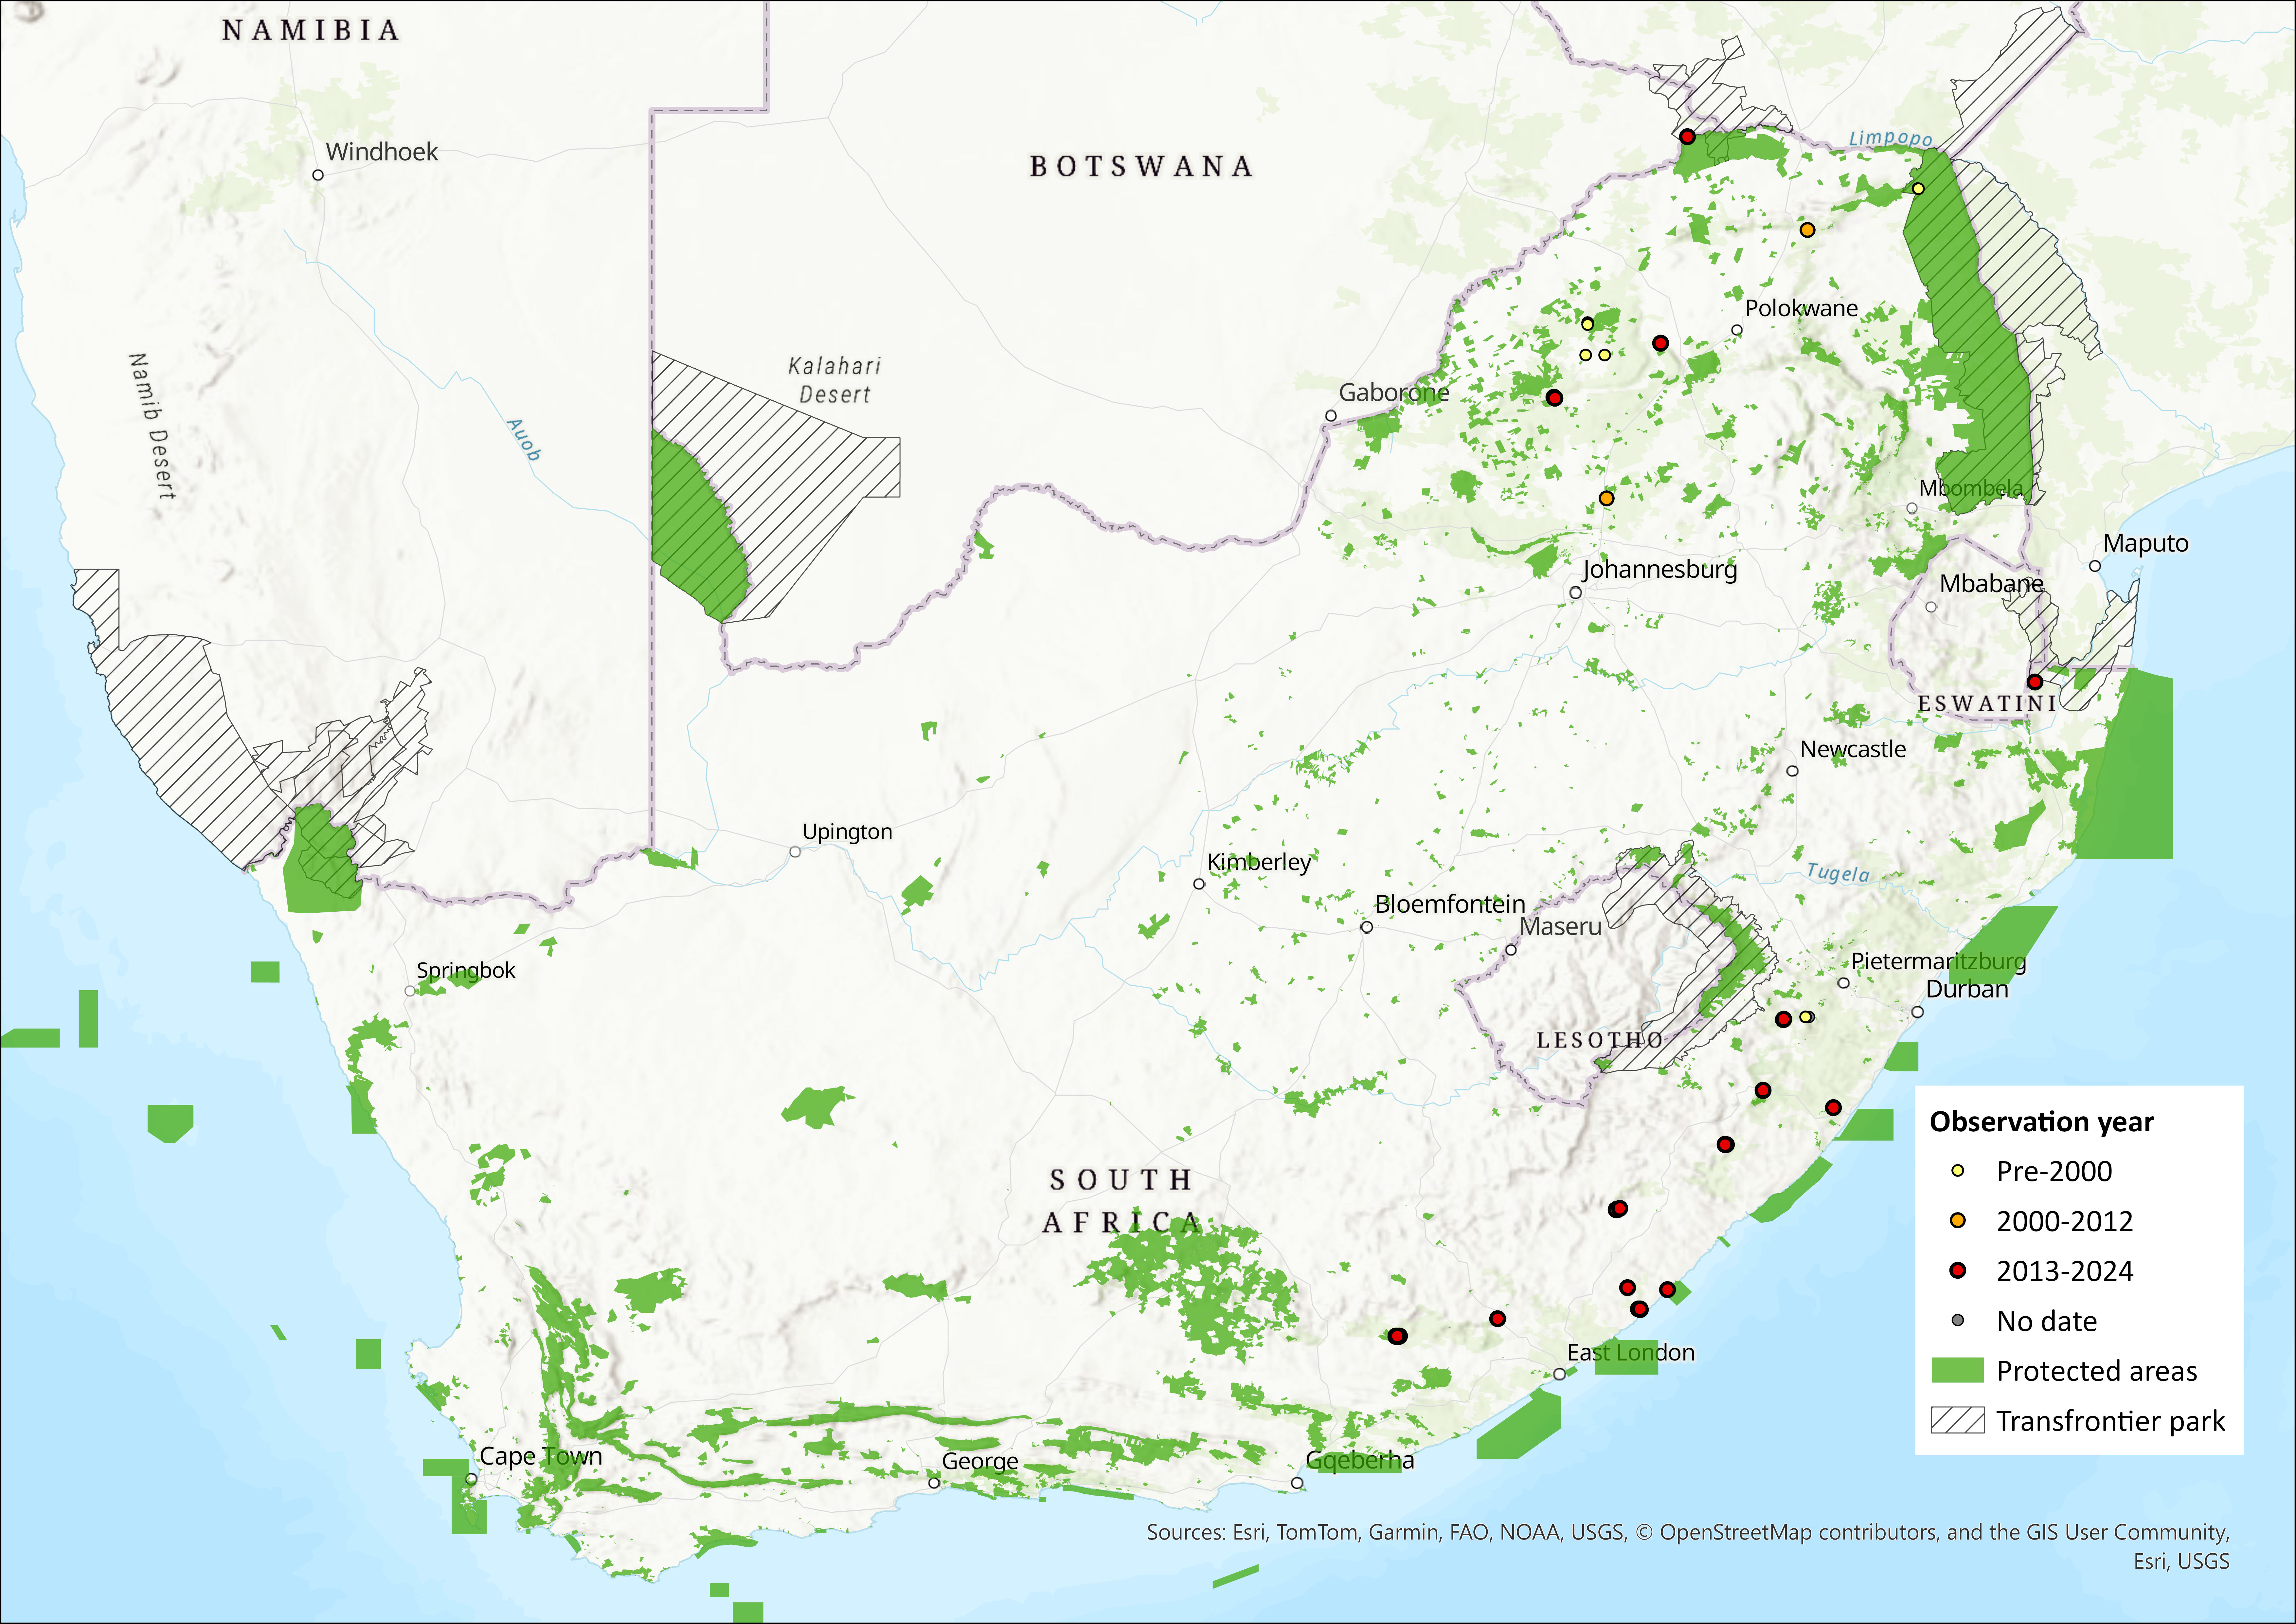The width and height of the screenshot is (2296, 1624).
Task: Click the Pre-2000 yellow legend dot
Action: coord(1958,1171)
